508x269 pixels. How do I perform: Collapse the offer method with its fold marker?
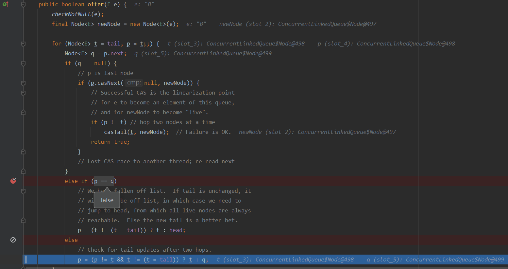point(23,5)
